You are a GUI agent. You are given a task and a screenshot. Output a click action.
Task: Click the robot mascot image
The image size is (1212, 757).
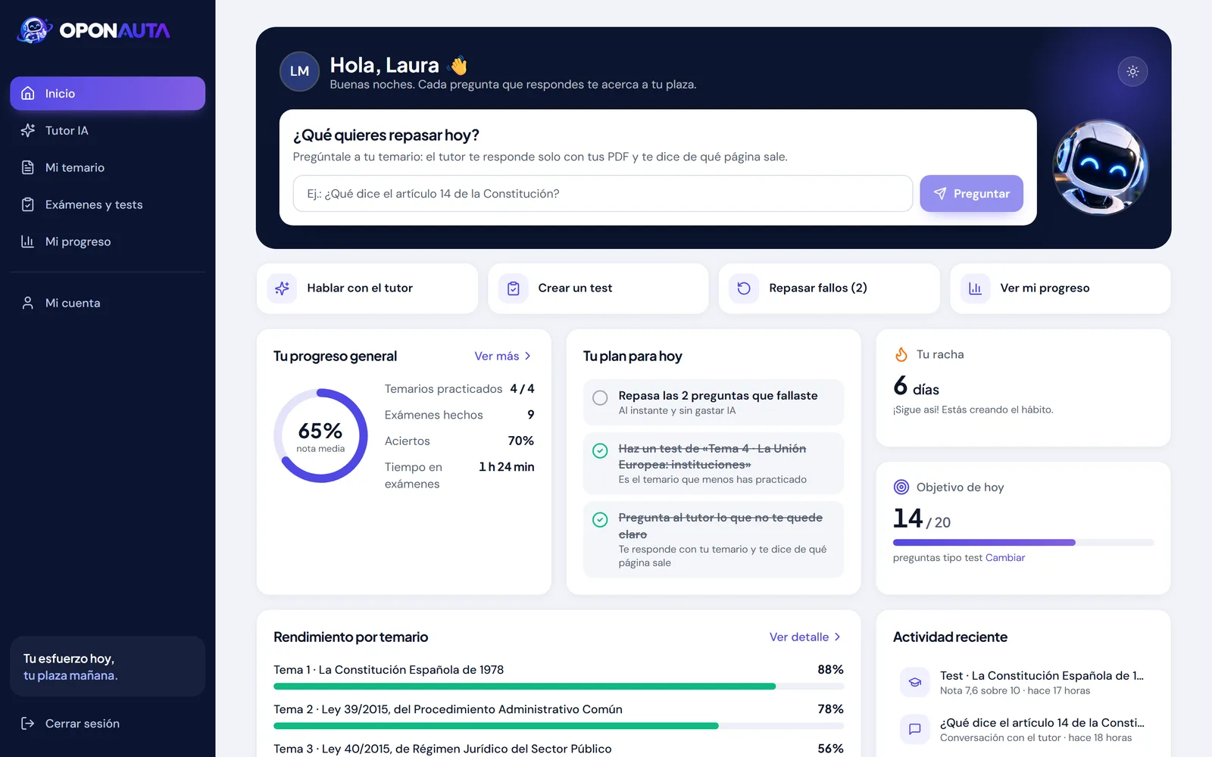pyautogui.click(x=1101, y=167)
